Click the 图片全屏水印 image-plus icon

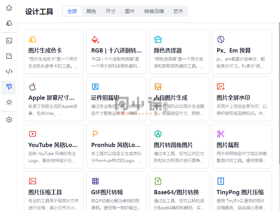[x=221, y=86]
